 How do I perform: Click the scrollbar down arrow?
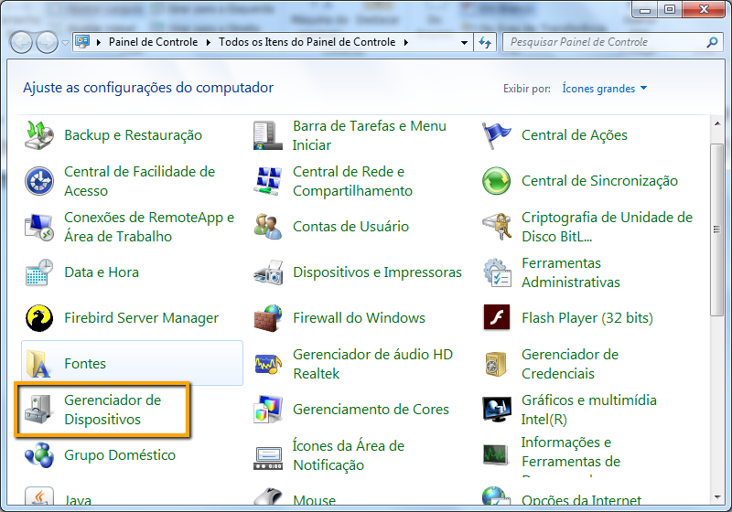click(717, 497)
